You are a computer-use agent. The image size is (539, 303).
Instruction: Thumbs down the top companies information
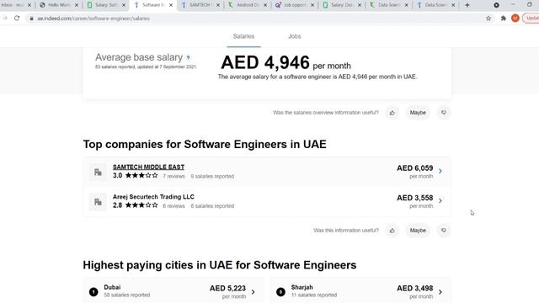point(444,231)
